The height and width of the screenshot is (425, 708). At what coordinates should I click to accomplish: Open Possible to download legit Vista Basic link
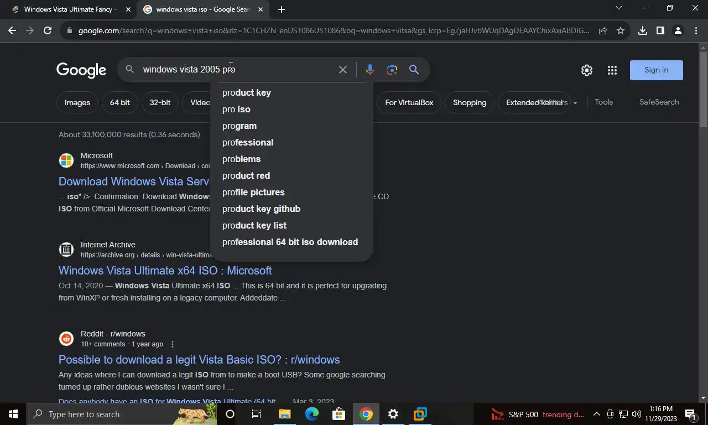(199, 360)
